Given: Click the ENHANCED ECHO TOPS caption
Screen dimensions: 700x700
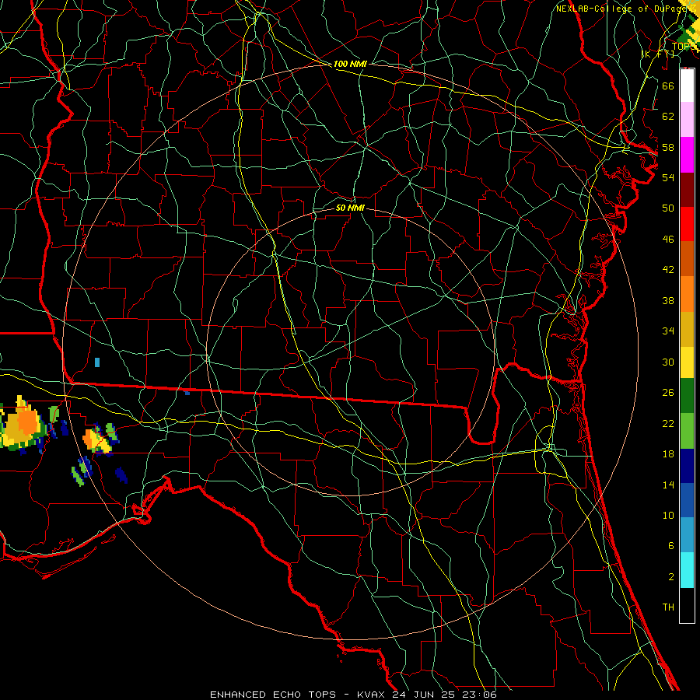Looking at the screenshot, I should (273, 695).
